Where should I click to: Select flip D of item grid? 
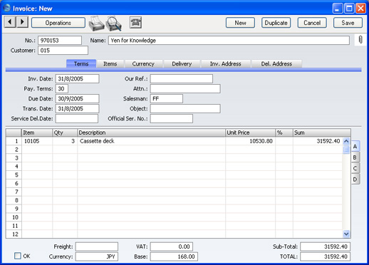pos(355,180)
